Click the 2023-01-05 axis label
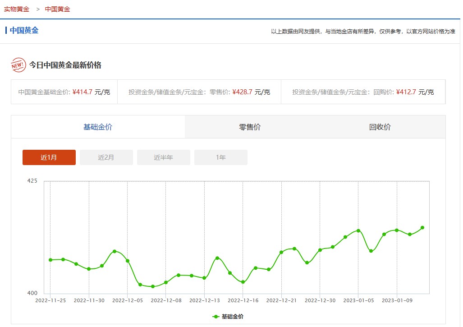This screenshot has width=463, height=327. (358, 300)
